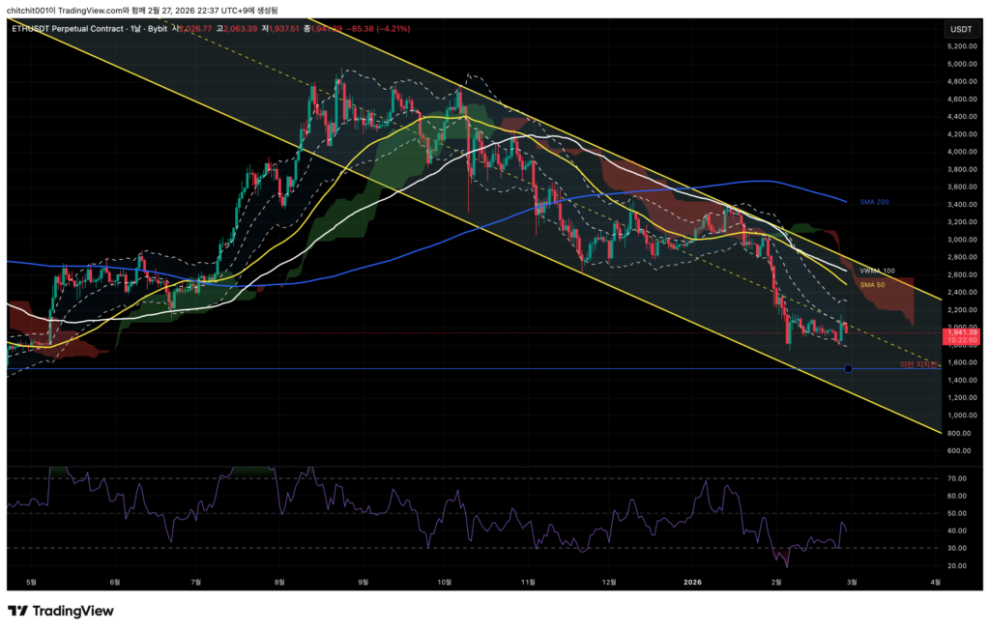Click the 5,000.00 price scale label
Screen dimensions: 990x631
tap(961, 64)
